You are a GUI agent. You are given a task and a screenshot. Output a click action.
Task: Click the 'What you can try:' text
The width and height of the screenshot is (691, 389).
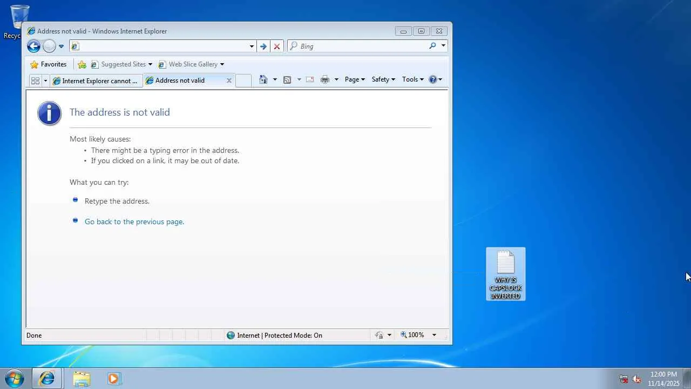99,182
